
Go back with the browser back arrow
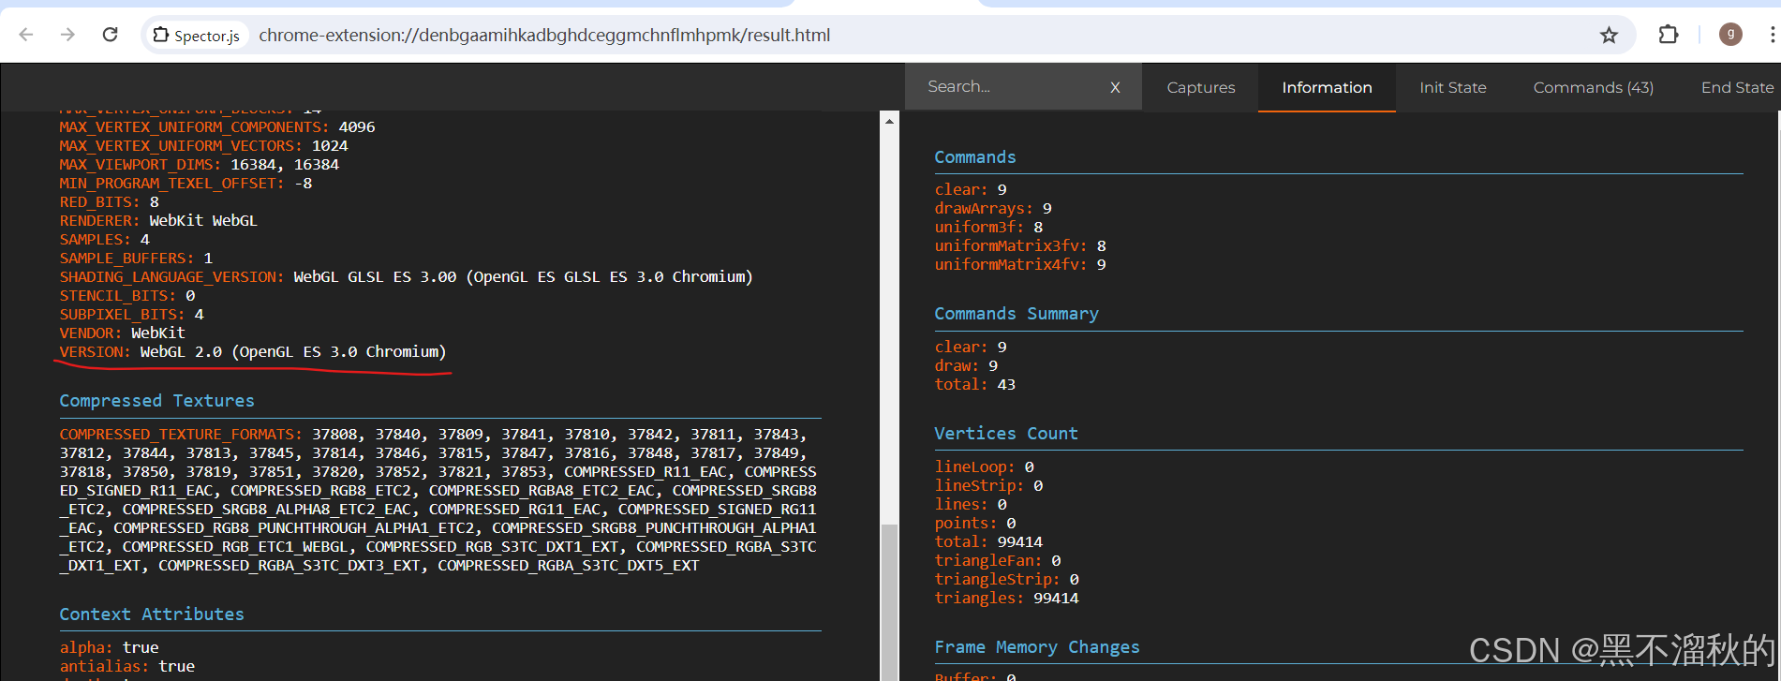tap(26, 35)
